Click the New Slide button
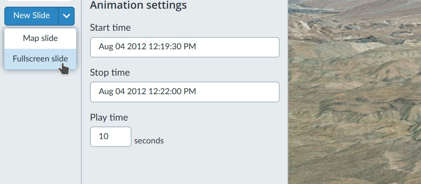This screenshot has width=421, height=184. coord(31,16)
